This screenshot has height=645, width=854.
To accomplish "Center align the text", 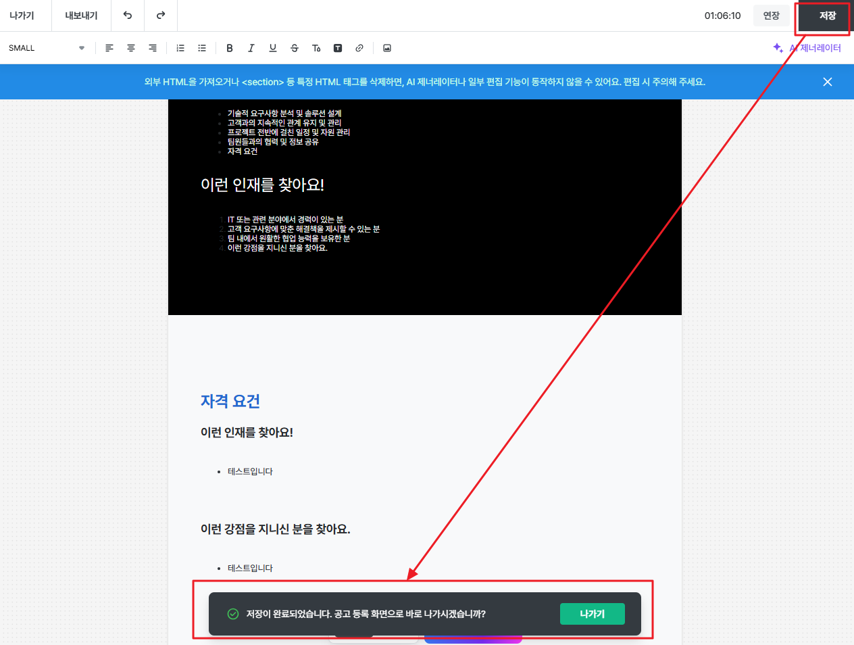I will tap(131, 48).
